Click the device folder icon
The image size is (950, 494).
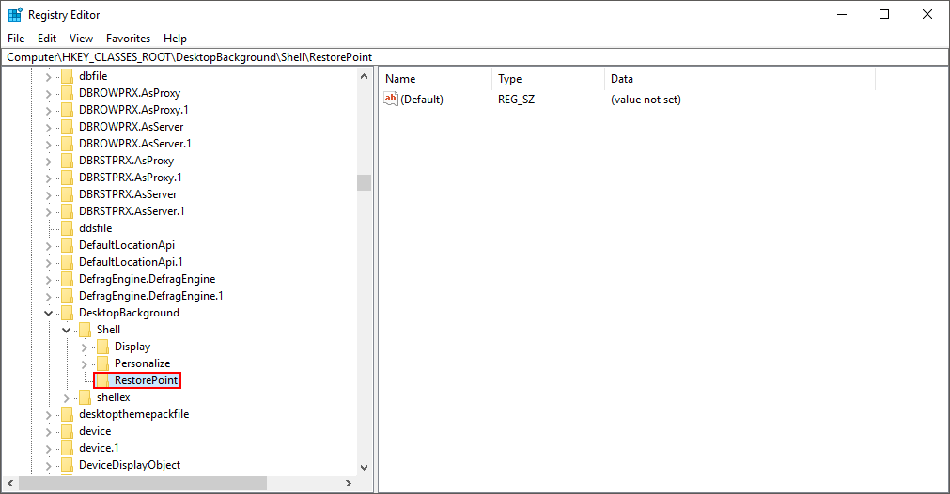click(x=68, y=432)
